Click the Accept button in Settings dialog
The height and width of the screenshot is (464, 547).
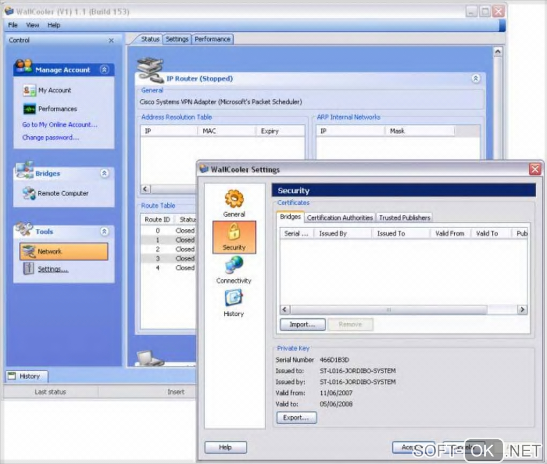[414, 447]
